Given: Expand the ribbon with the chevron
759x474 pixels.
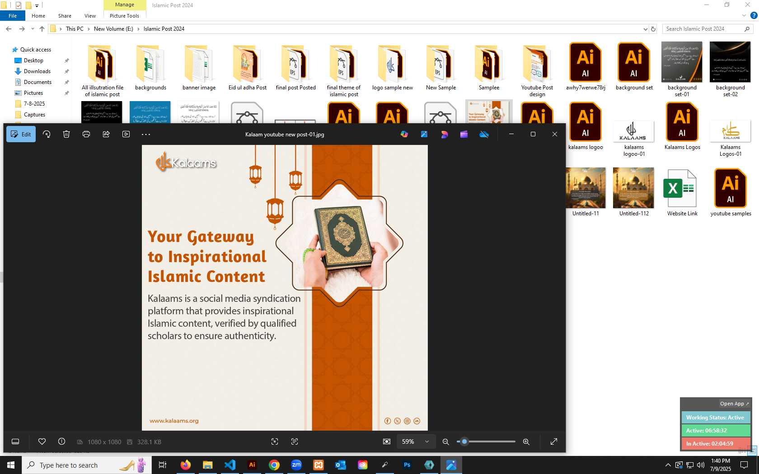Looking at the screenshot, I should pyautogui.click(x=744, y=16).
